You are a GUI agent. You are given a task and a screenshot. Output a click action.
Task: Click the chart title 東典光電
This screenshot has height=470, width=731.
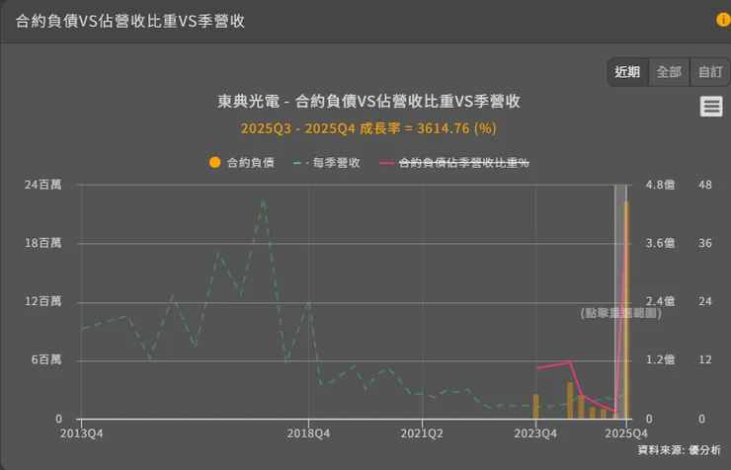pos(368,101)
